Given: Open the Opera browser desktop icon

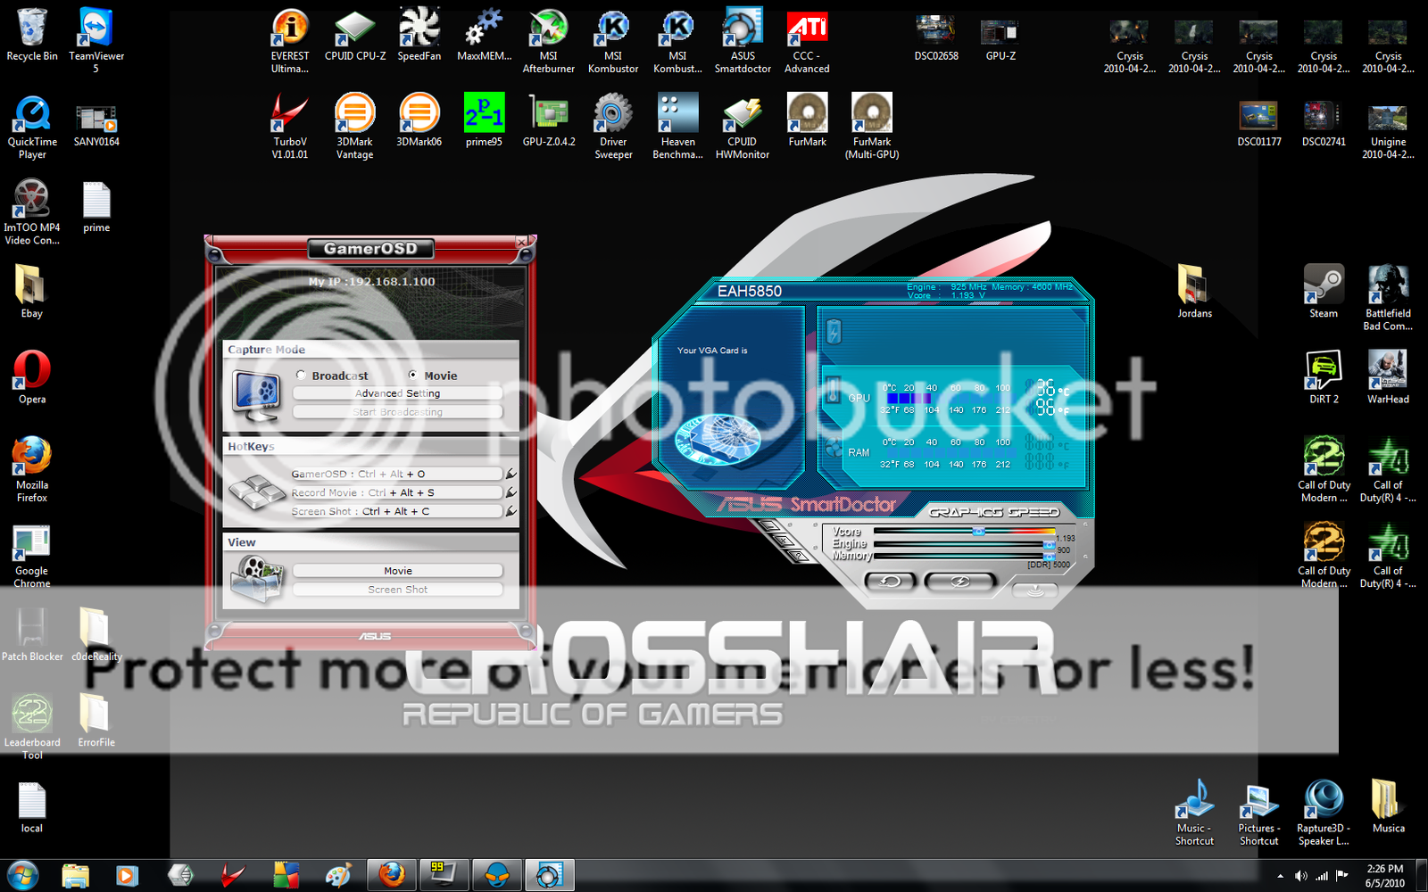Looking at the screenshot, I should pos(32,378).
